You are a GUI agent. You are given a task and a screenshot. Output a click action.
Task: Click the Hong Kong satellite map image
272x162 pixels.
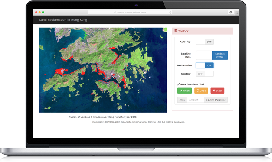coord(103,70)
